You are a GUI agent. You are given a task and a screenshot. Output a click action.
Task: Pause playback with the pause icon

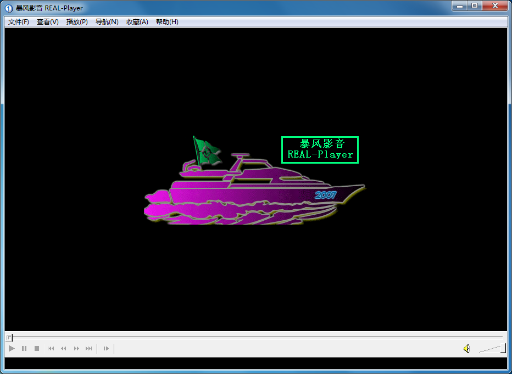24,349
